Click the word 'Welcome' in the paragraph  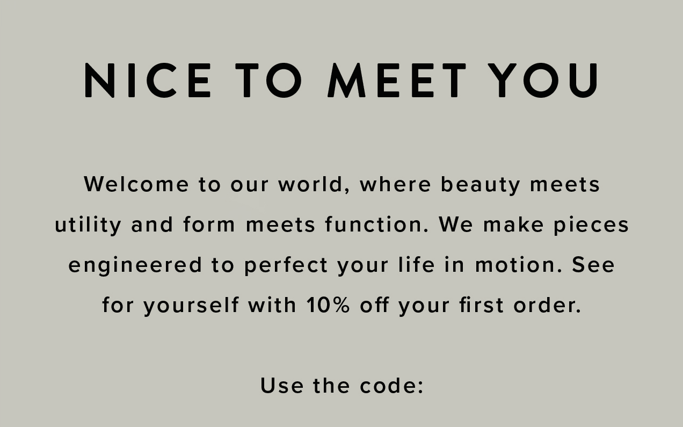pyautogui.click(x=136, y=184)
